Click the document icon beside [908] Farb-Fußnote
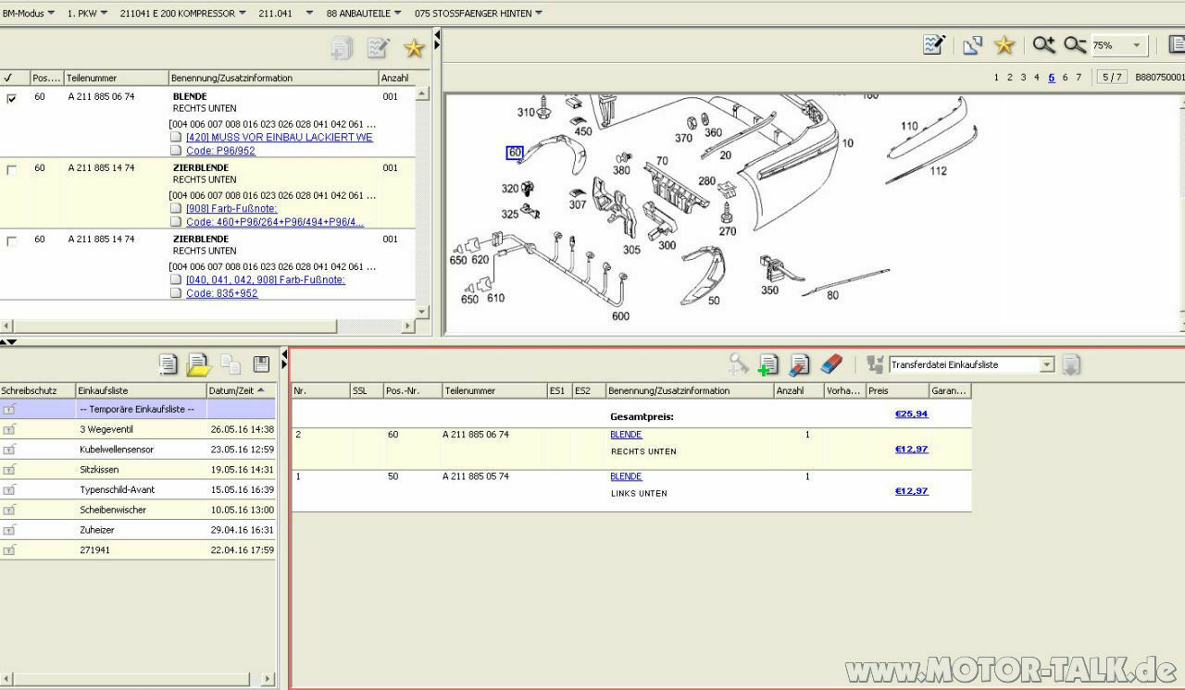Screen dimensions: 1185x690 tap(176, 208)
